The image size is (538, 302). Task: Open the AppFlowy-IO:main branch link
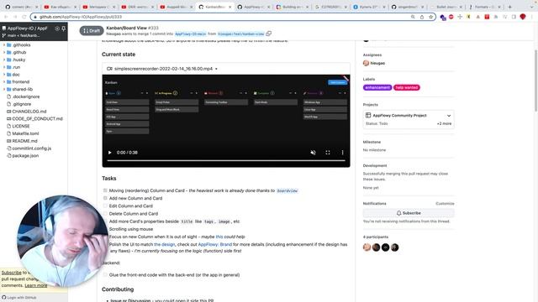191,34
